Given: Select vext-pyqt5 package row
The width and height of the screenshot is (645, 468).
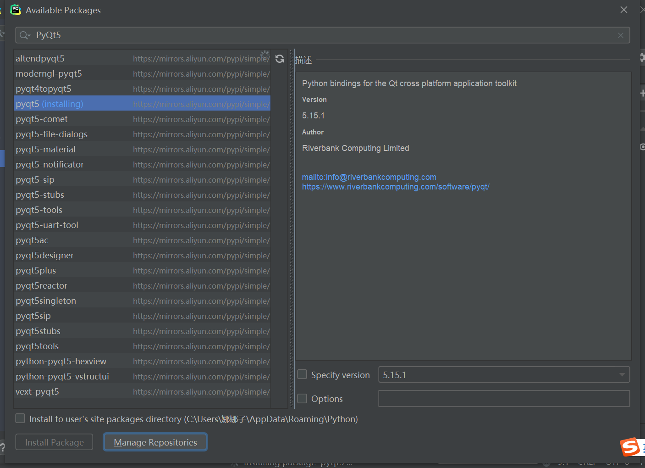Looking at the screenshot, I should [x=142, y=391].
